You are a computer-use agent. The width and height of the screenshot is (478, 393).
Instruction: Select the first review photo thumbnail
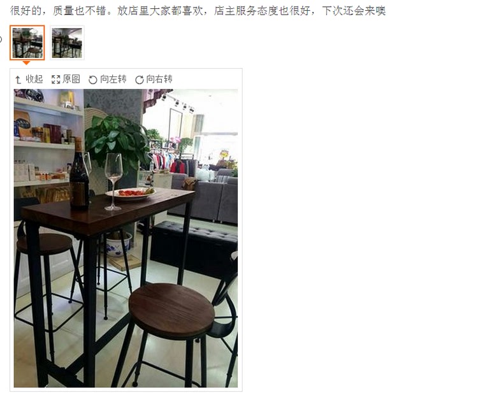(27, 43)
